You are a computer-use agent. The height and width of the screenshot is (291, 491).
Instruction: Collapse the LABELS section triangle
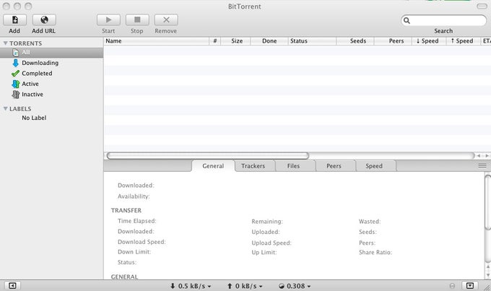5,109
